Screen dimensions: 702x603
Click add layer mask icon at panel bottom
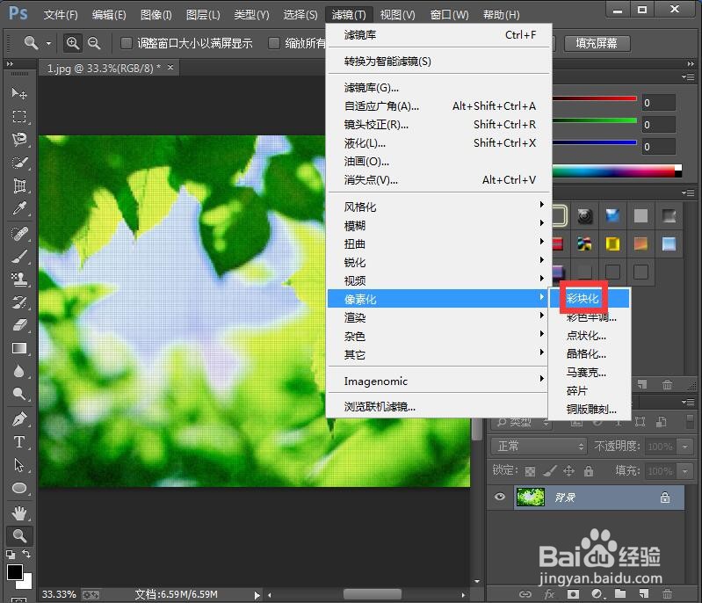(573, 594)
